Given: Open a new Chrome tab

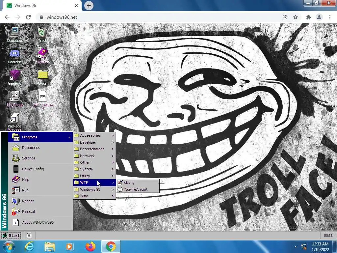Looking at the screenshot, I should [89, 6].
